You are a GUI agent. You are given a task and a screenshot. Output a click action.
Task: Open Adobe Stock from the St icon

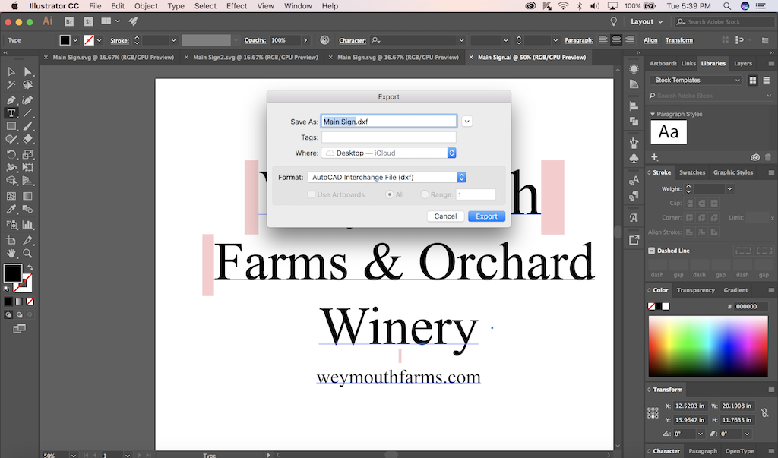click(88, 21)
